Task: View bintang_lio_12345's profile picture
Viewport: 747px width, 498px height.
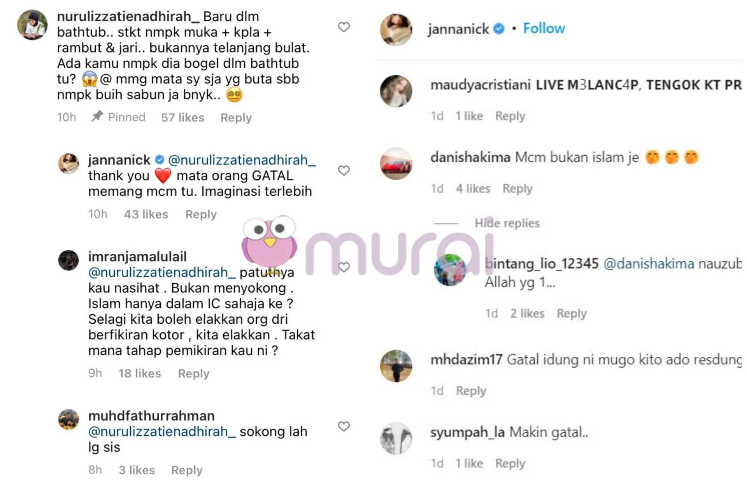Action: pos(450,270)
